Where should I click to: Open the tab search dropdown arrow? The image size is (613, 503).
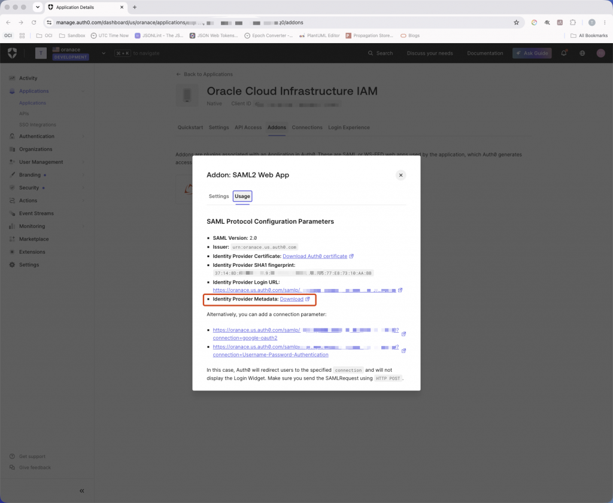pyautogui.click(x=38, y=7)
